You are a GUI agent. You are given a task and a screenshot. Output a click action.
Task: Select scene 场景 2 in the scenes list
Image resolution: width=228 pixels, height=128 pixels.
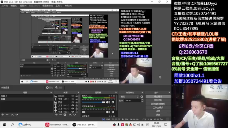(x=27, y=96)
